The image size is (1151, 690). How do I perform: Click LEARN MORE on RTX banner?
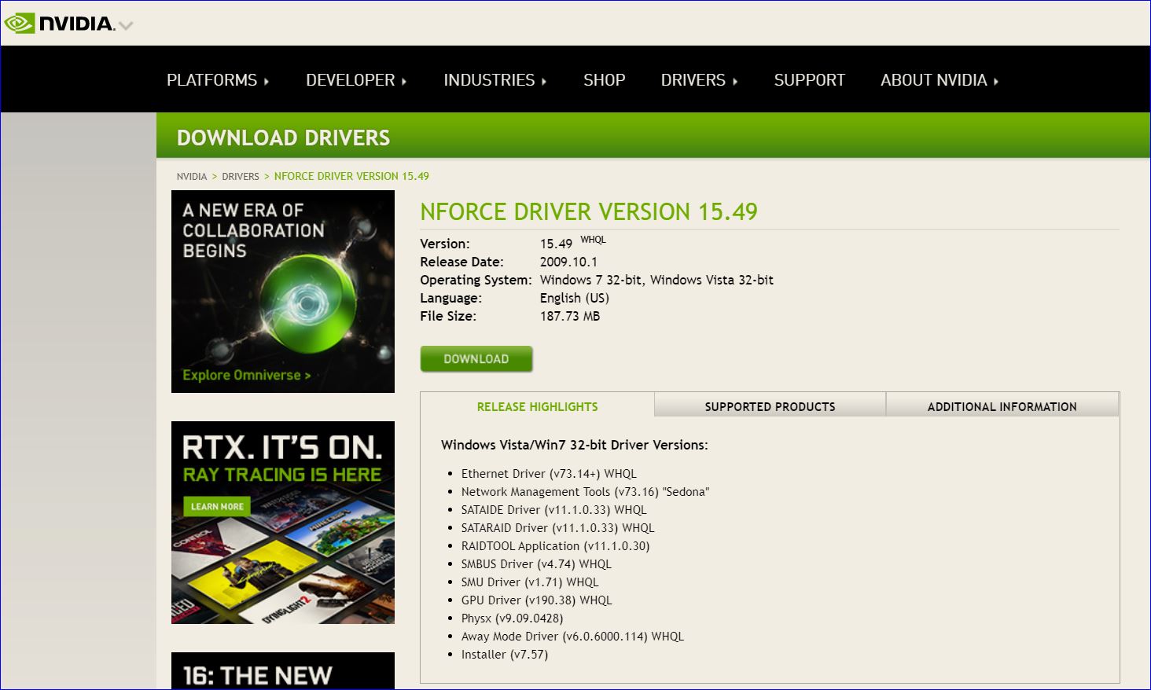(x=217, y=507)
